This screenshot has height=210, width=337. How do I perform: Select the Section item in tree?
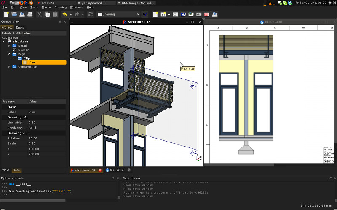(x=24, y=50)
